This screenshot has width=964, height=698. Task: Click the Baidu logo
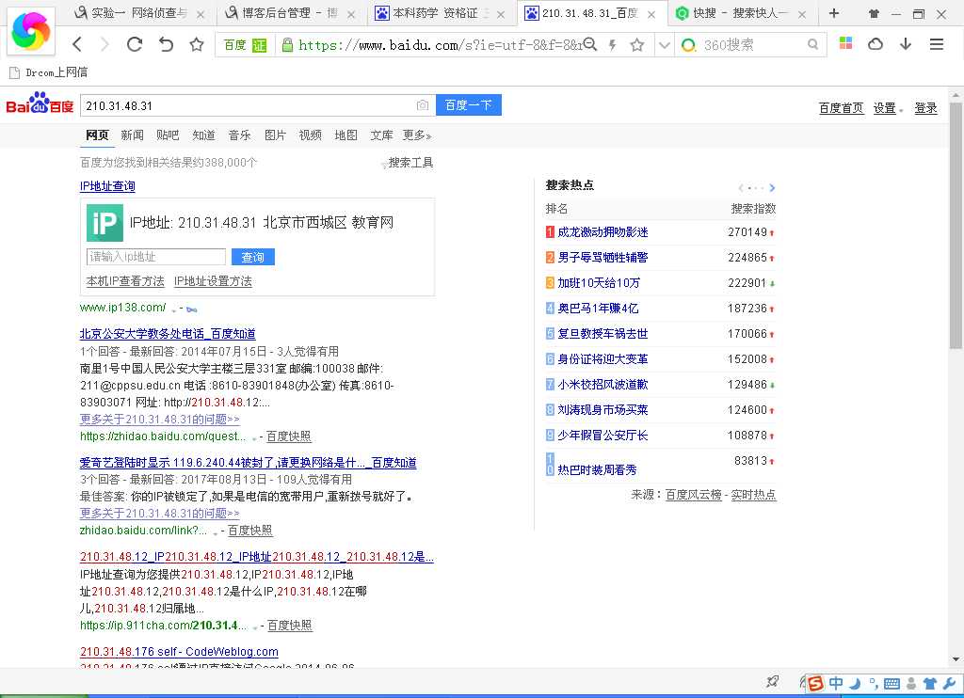click(40, 103)
